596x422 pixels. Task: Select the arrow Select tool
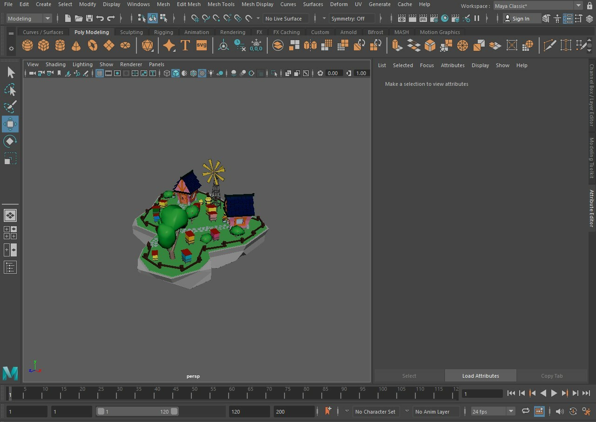tap(10, 73)
